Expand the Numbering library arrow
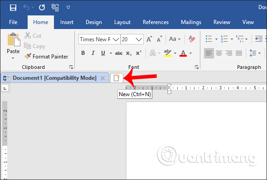Screen dimensions: 267x180 click(x=232, y=39)
